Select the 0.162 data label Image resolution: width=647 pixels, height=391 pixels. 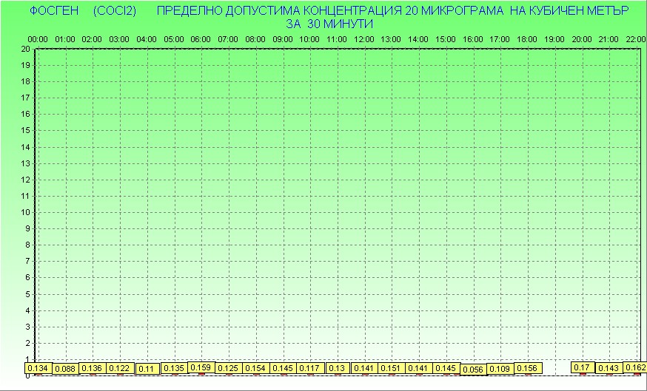point(635,367)
